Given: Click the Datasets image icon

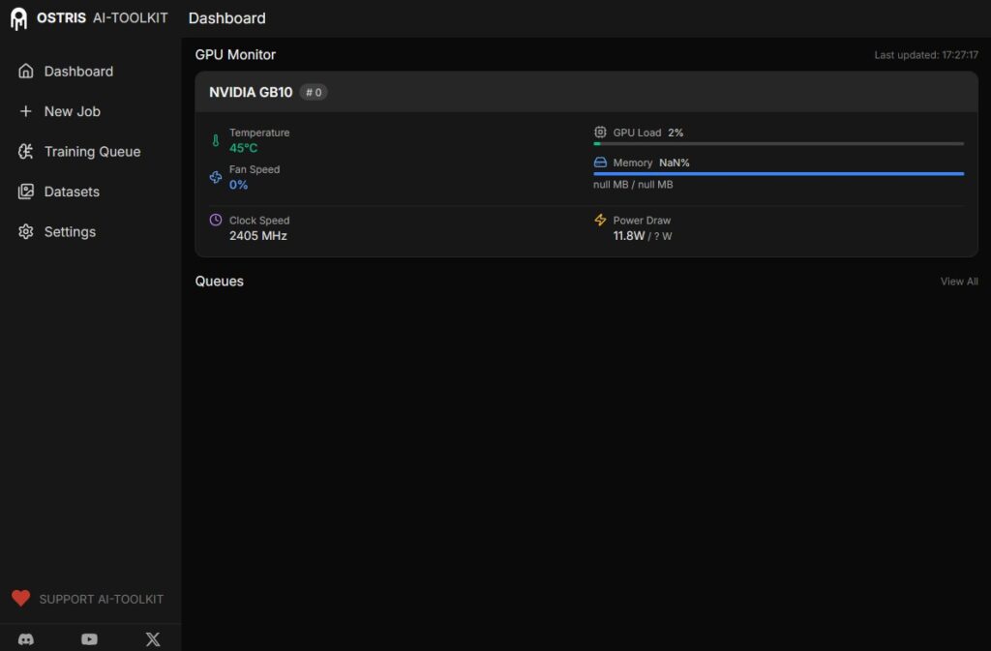Looking at the screenshot, I should click(x=26, y=192).
